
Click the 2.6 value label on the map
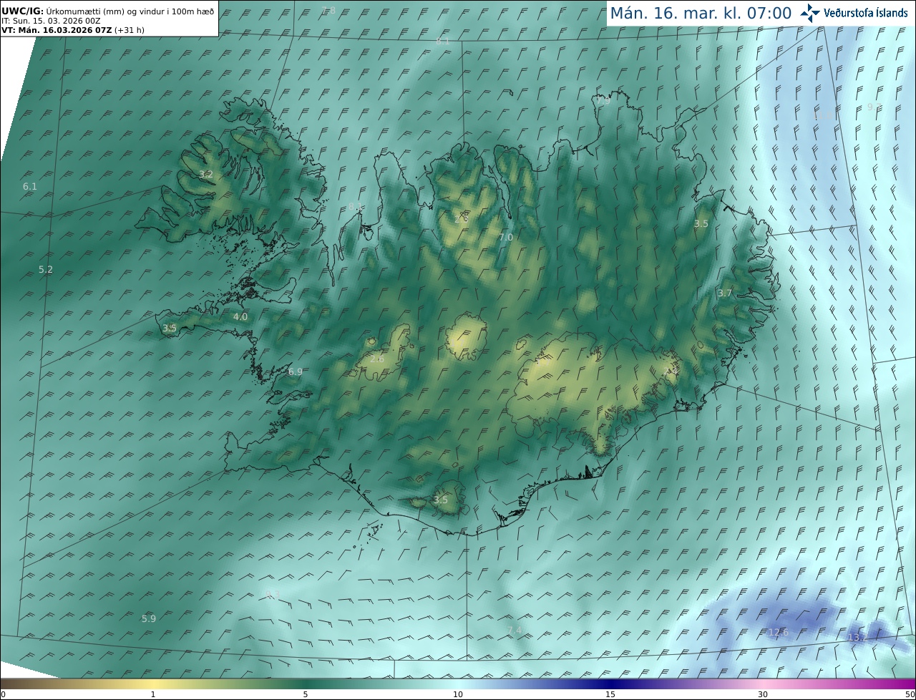click(x=377, y=359)
